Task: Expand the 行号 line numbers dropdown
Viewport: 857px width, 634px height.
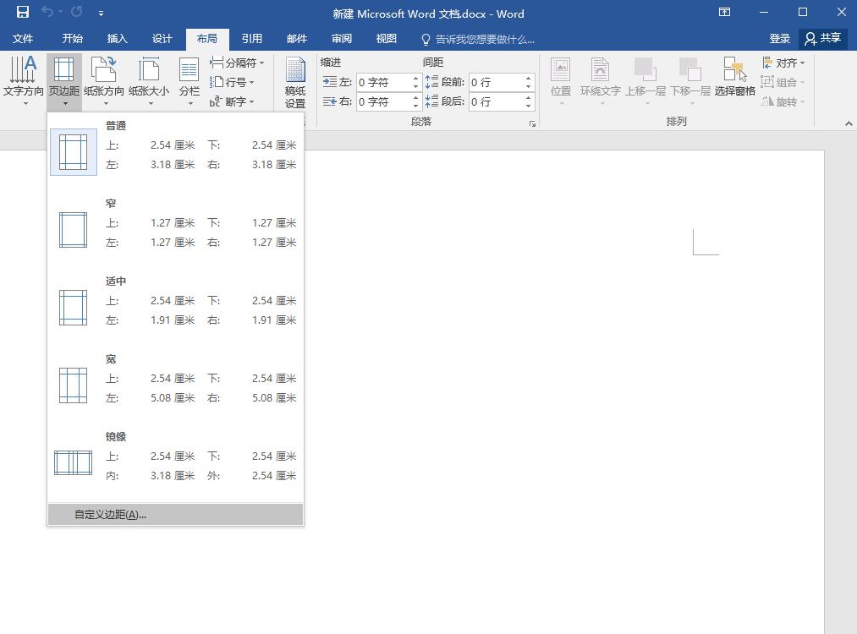Action: (x=233, y=82)
